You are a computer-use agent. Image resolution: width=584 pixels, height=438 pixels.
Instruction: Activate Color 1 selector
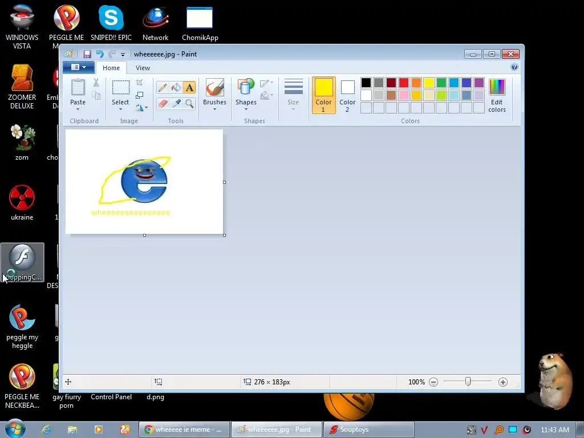coord(324,95)
